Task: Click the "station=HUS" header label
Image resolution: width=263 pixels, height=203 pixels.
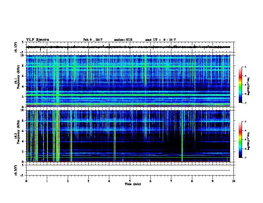Action: [x=123, y=40]
